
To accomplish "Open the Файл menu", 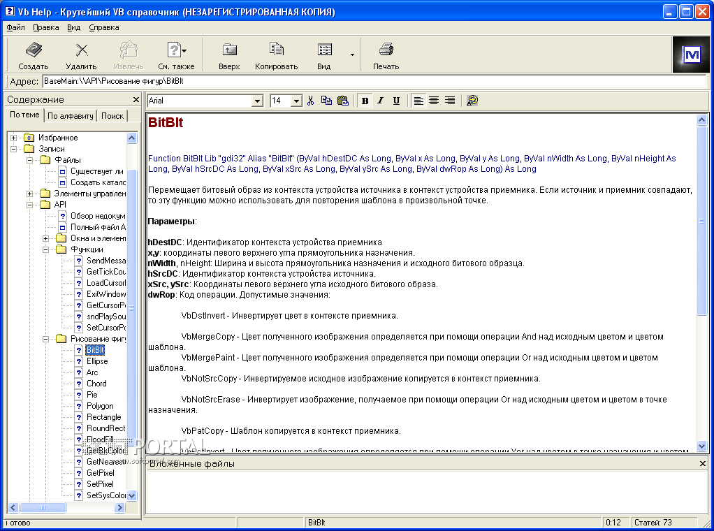I will 15,27.
